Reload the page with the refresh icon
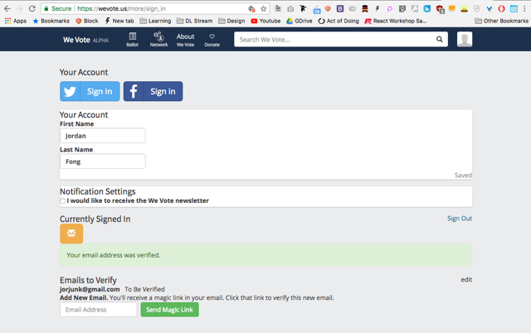 point(32,8)
